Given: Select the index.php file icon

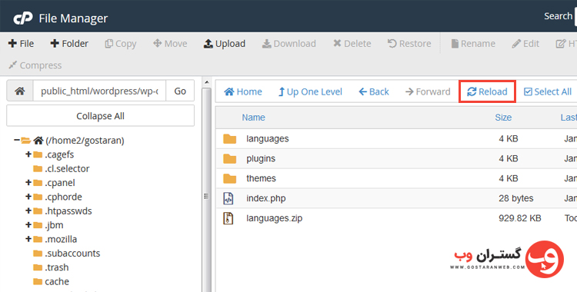Looking at the screenshot, I should click(x=228, y=198).
